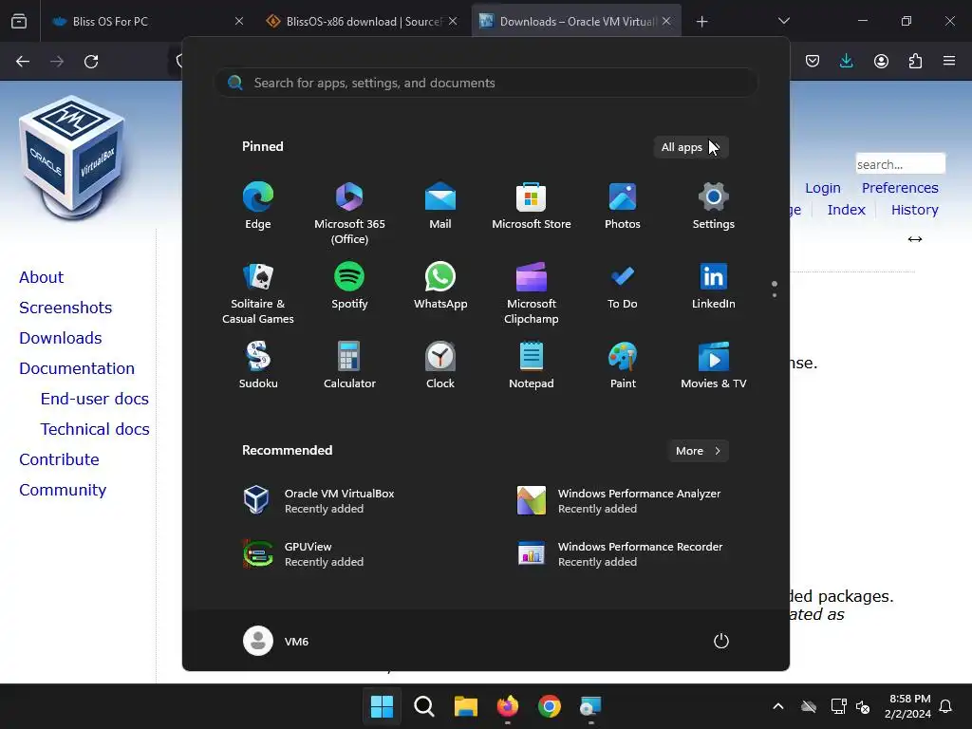Launch the Photos app
This screenshot has width=972, height=729.
pyautogui.click(x=623, y=205)
